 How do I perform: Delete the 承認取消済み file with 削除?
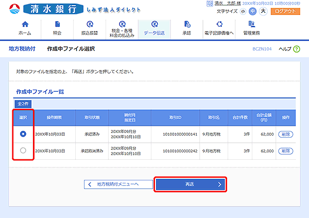[285, 150]
